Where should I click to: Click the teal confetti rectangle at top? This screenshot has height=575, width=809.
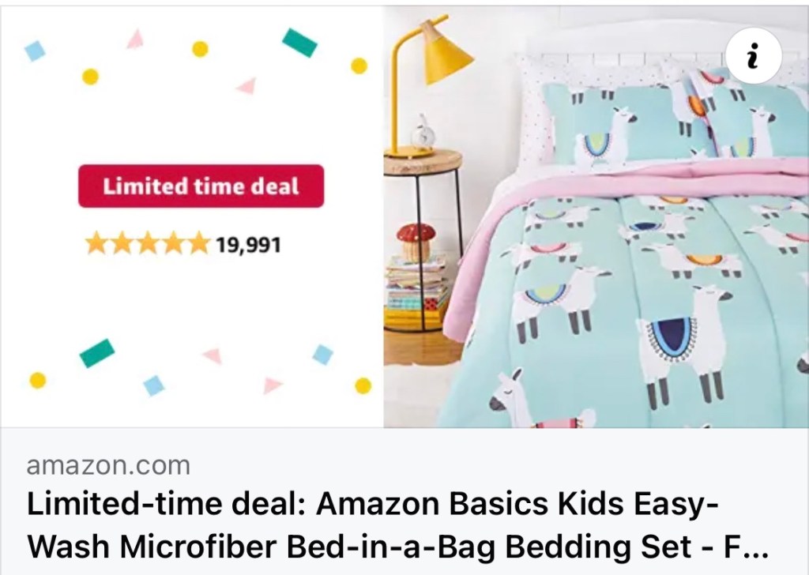pyautogui.click(x=299, y=43)
